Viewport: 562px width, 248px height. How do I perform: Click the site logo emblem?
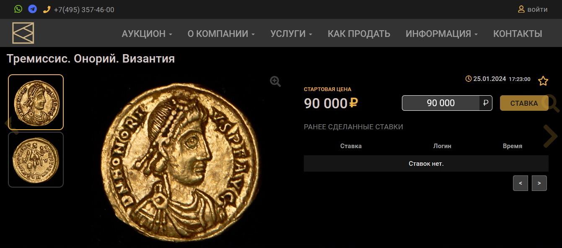(23, 33)
